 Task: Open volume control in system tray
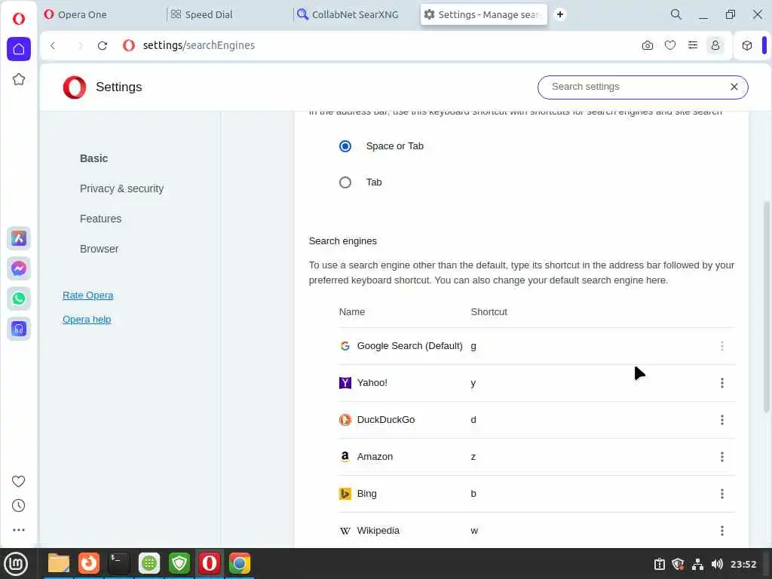tap(717, 564)
